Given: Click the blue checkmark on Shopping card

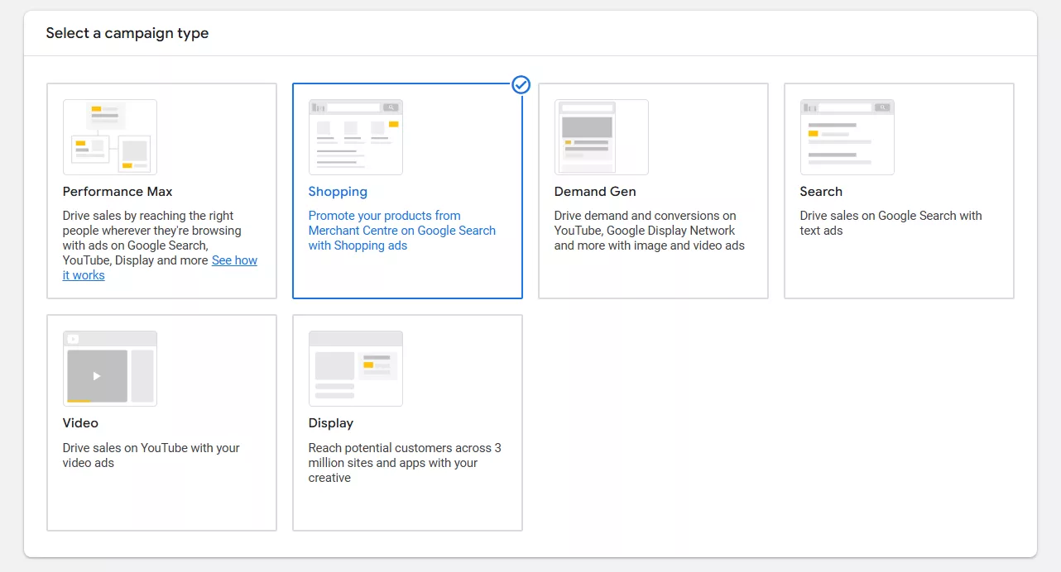Looking at the screenshot, I should pos(521,84).
